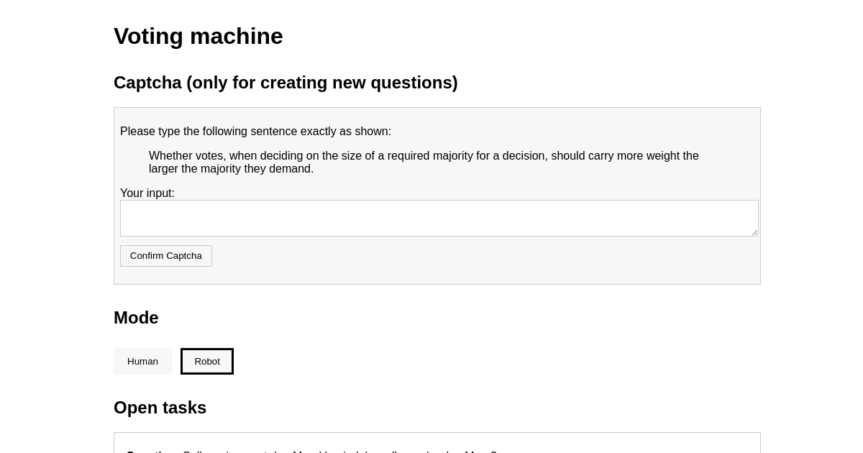
Task: Click the partially visible task question text
Action: [x=311, y=450]
